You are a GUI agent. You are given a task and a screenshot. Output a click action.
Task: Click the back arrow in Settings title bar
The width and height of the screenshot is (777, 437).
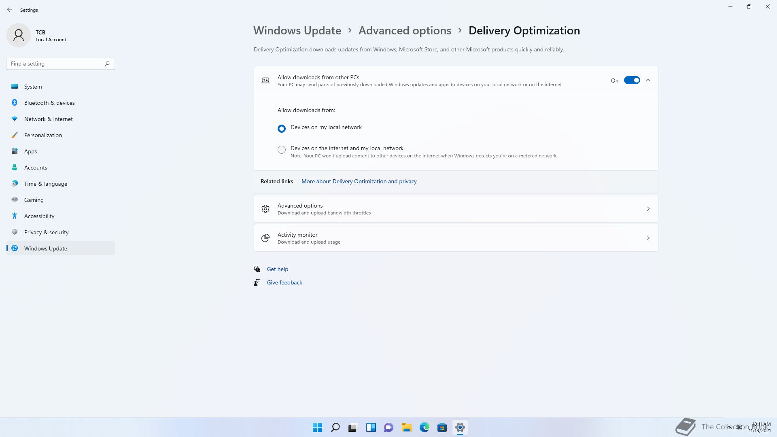tap(10, 10)
